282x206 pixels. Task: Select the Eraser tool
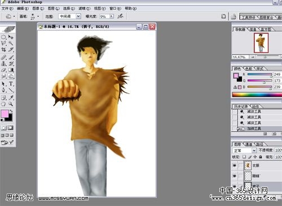tap(3, 70)
